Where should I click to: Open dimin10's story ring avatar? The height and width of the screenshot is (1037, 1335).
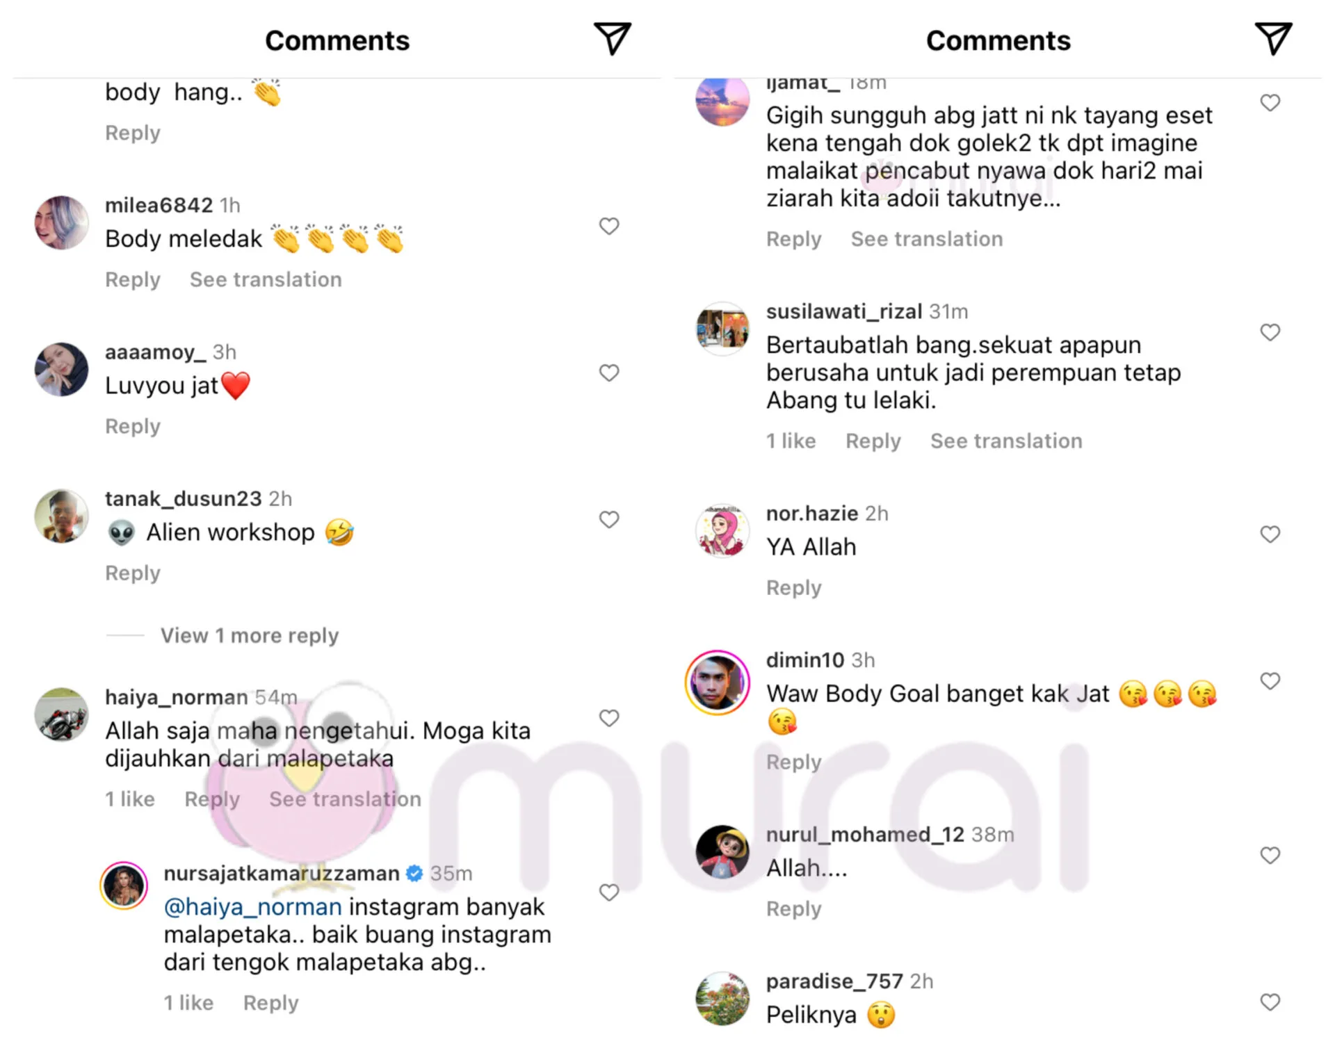pos(718,683)
